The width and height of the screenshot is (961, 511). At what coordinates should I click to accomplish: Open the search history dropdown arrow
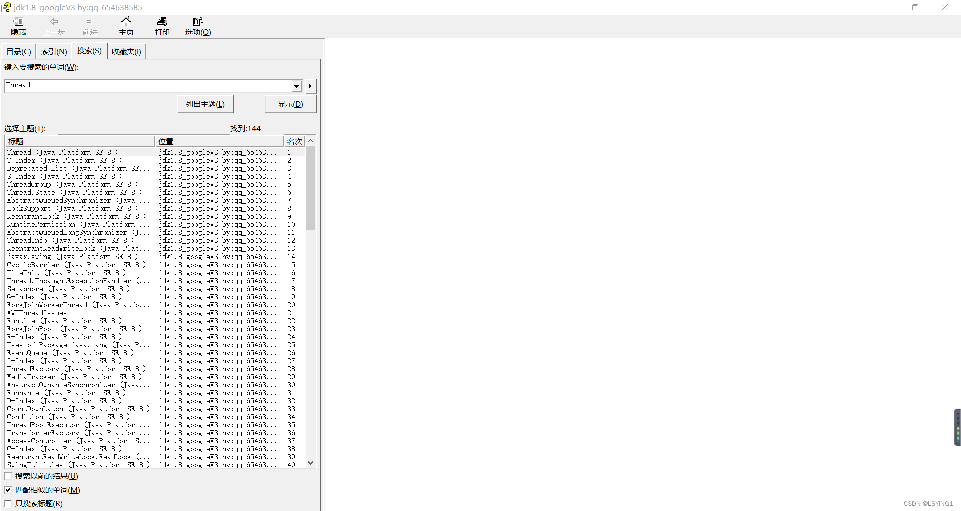pyautogui.click(x=296, y=86)
